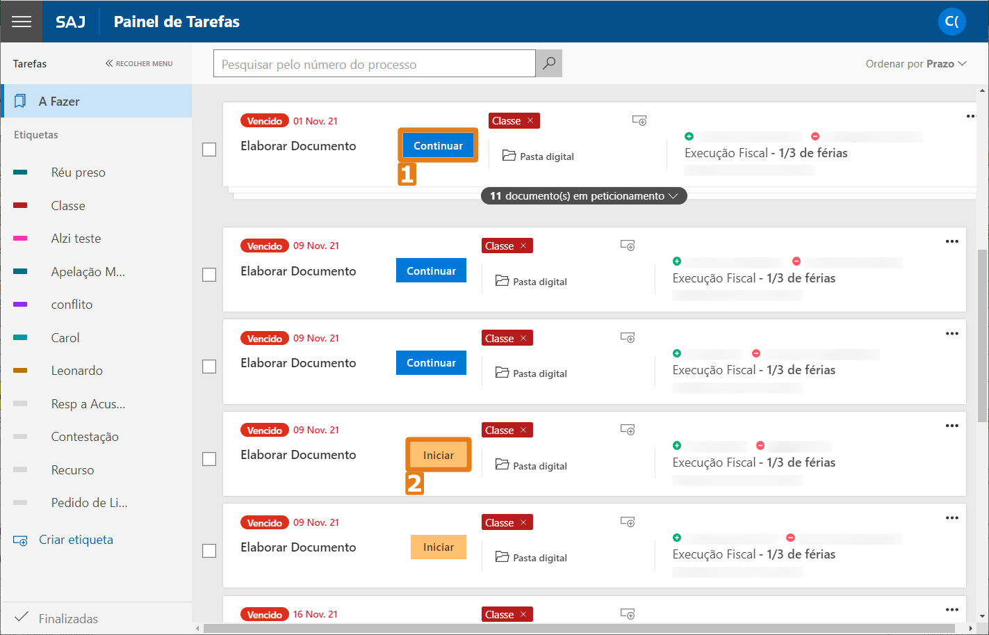
Task: Filter by the Classe sidebar label
Action: click(68, 206)
